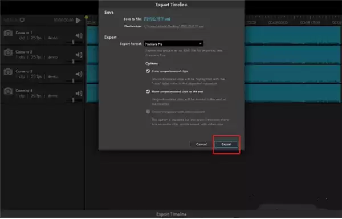Click the Camera 4 camera icon
Image resolution: width=342 pixels, height=219 pixels.
pyautogui.click(x=8, y=91)
